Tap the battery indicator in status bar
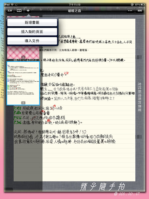Image resolution: width=149 pixels, height=199 pixels. pyautogui.click(x=143, y=4)
